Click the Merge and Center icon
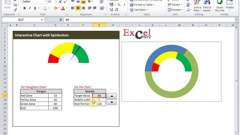The width and height of the screenshot is (240, 135). pyautogui.click(x=102, y=8)
